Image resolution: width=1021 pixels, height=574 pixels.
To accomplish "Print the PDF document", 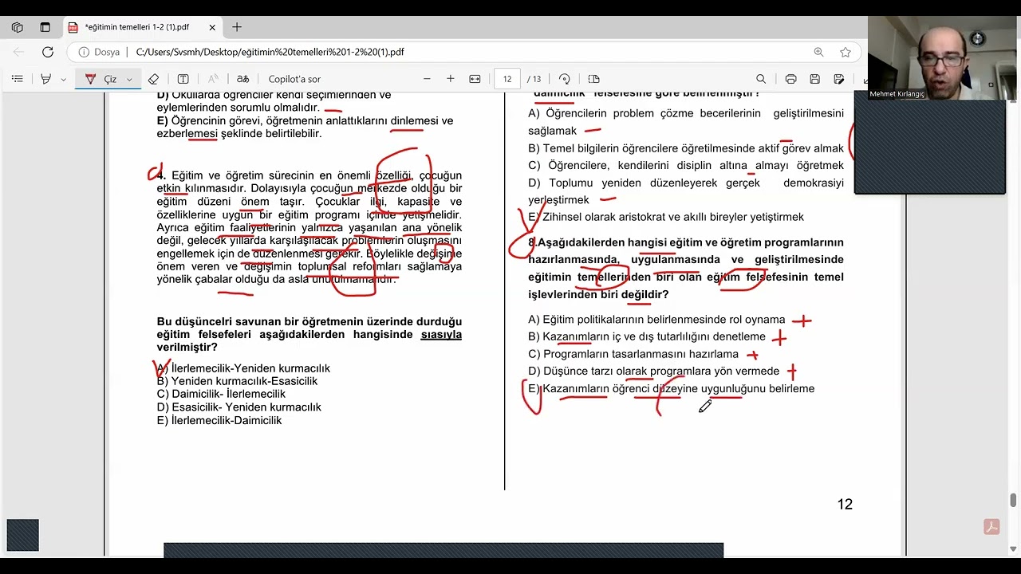I will coord(790,79).
